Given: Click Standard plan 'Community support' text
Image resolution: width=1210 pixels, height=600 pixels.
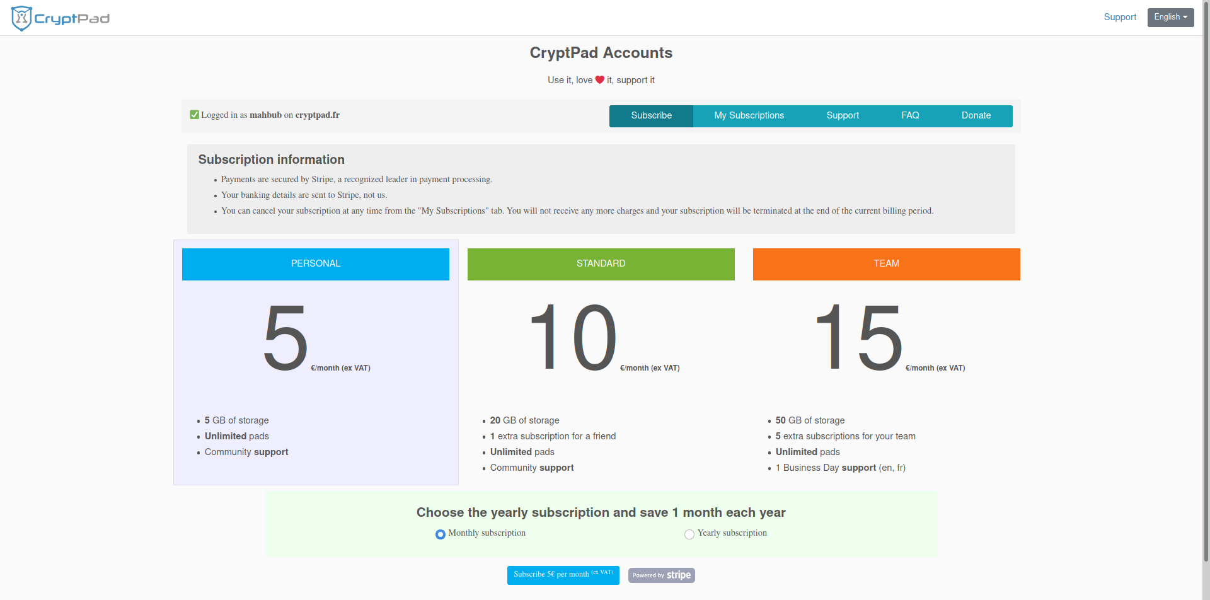Looking at the screenshot, I should tap(532, 468).
